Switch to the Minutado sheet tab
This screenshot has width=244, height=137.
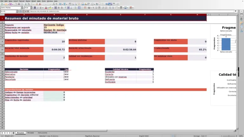[x=30, y=133]
